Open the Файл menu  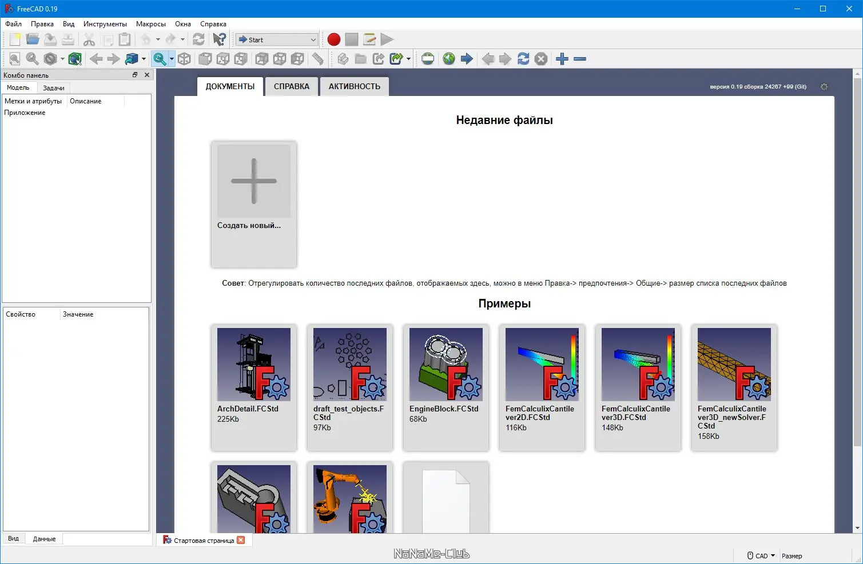pyautogui.click(x=14, y=24)
